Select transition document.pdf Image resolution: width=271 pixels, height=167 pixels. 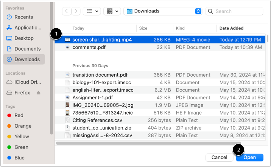tap(160, 75)
